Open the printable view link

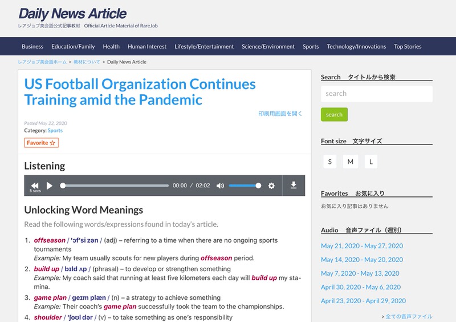[x=280, y=114]
